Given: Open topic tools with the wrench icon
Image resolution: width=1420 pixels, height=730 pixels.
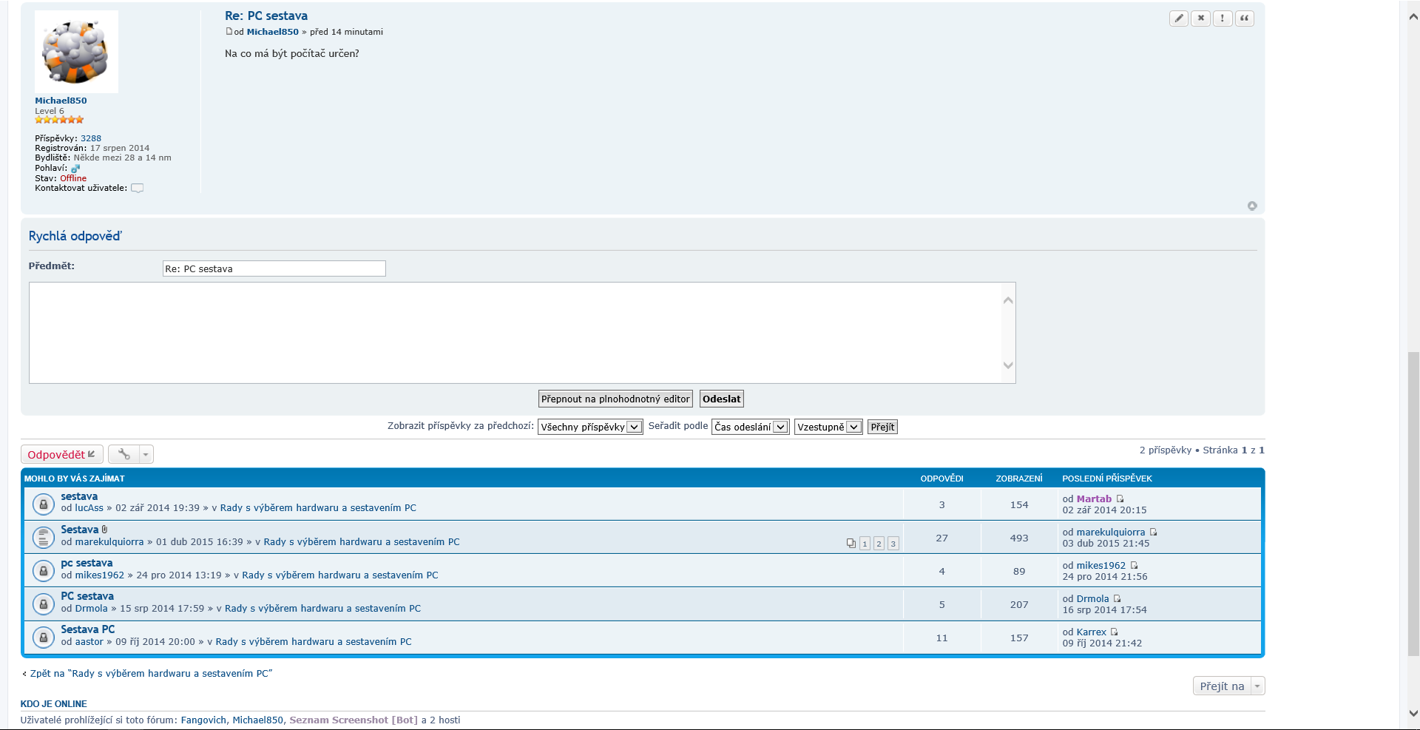Looking at the screenshot, I should [124, 454].
